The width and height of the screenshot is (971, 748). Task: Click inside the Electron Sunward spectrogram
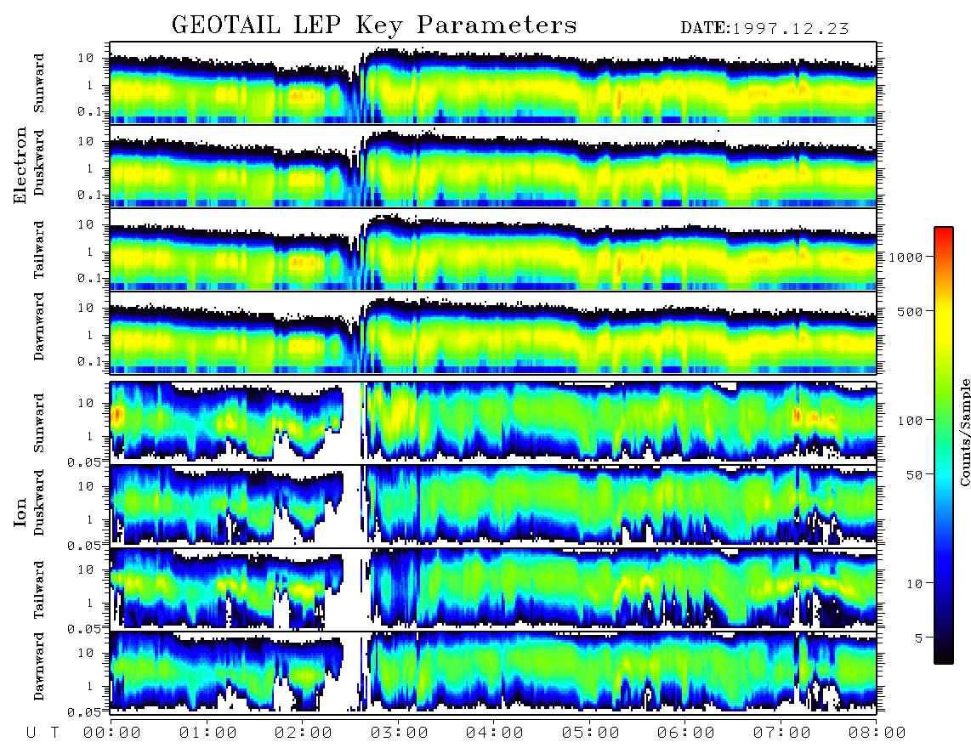[493, 83]
